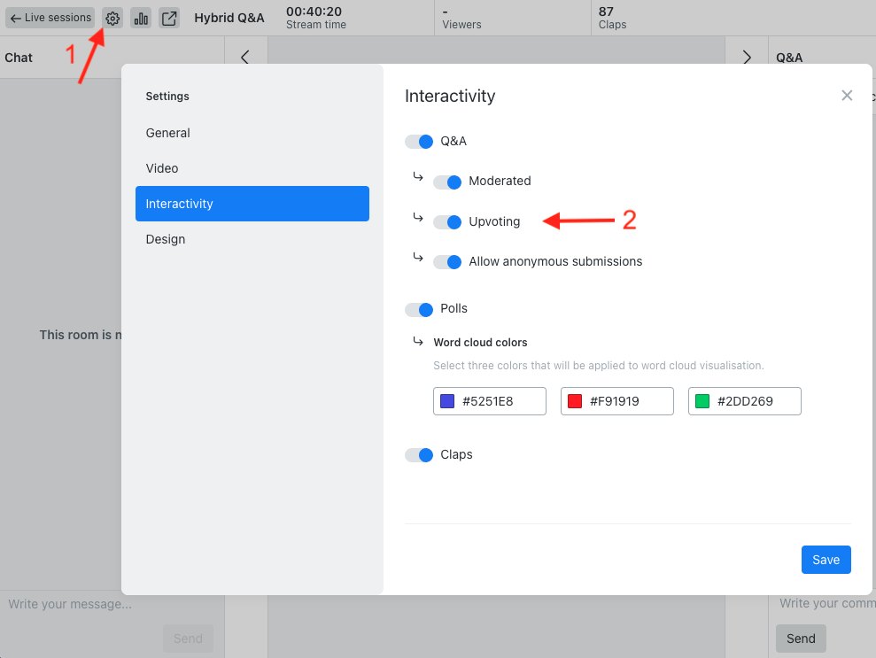Click the open-in-new-window icon

(x=169, y=18)
